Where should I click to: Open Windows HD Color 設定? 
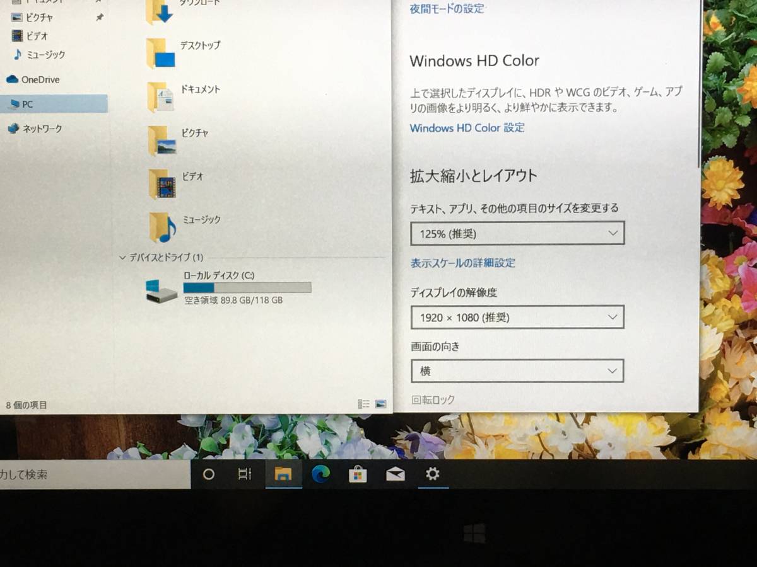(467, 128)
